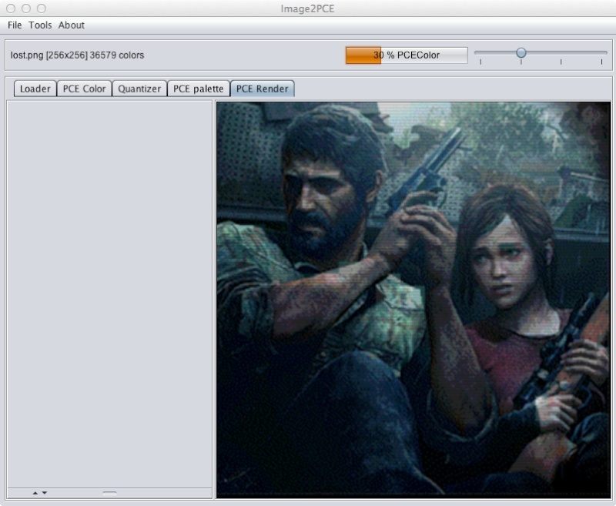Click the split pane collapse-up arrow
The image size is (616, 506).
[x=35, y=493]
